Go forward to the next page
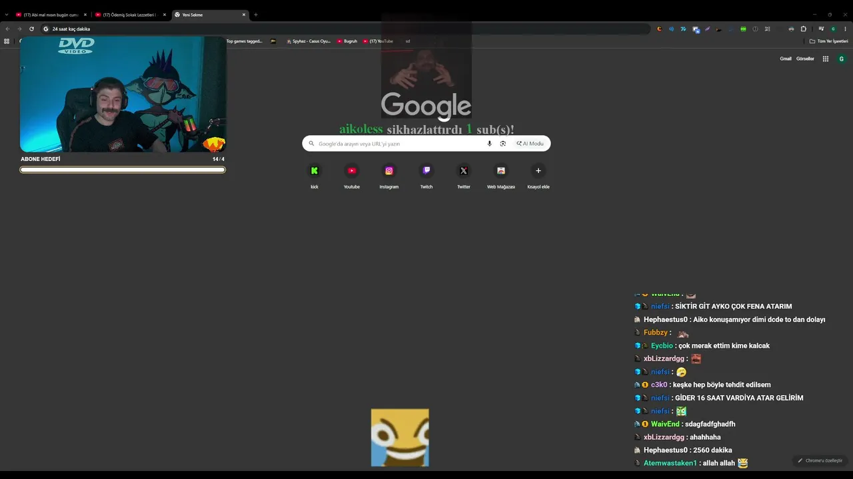This screenshot has height=479, width=853. coord(19,29)
